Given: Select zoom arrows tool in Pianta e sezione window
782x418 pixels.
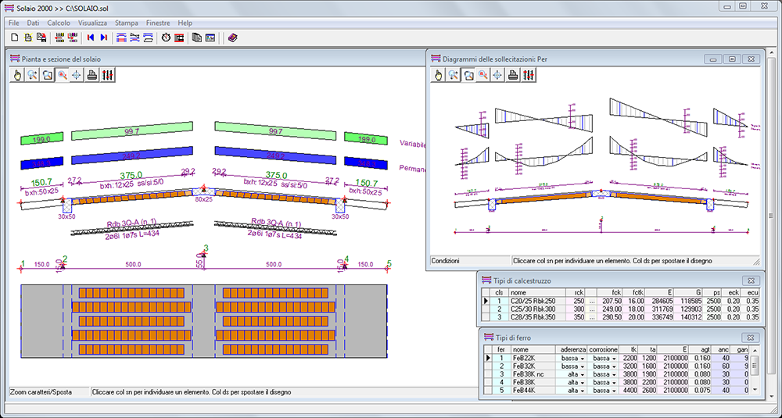Looking at the screenshot, I should [32, 75].
